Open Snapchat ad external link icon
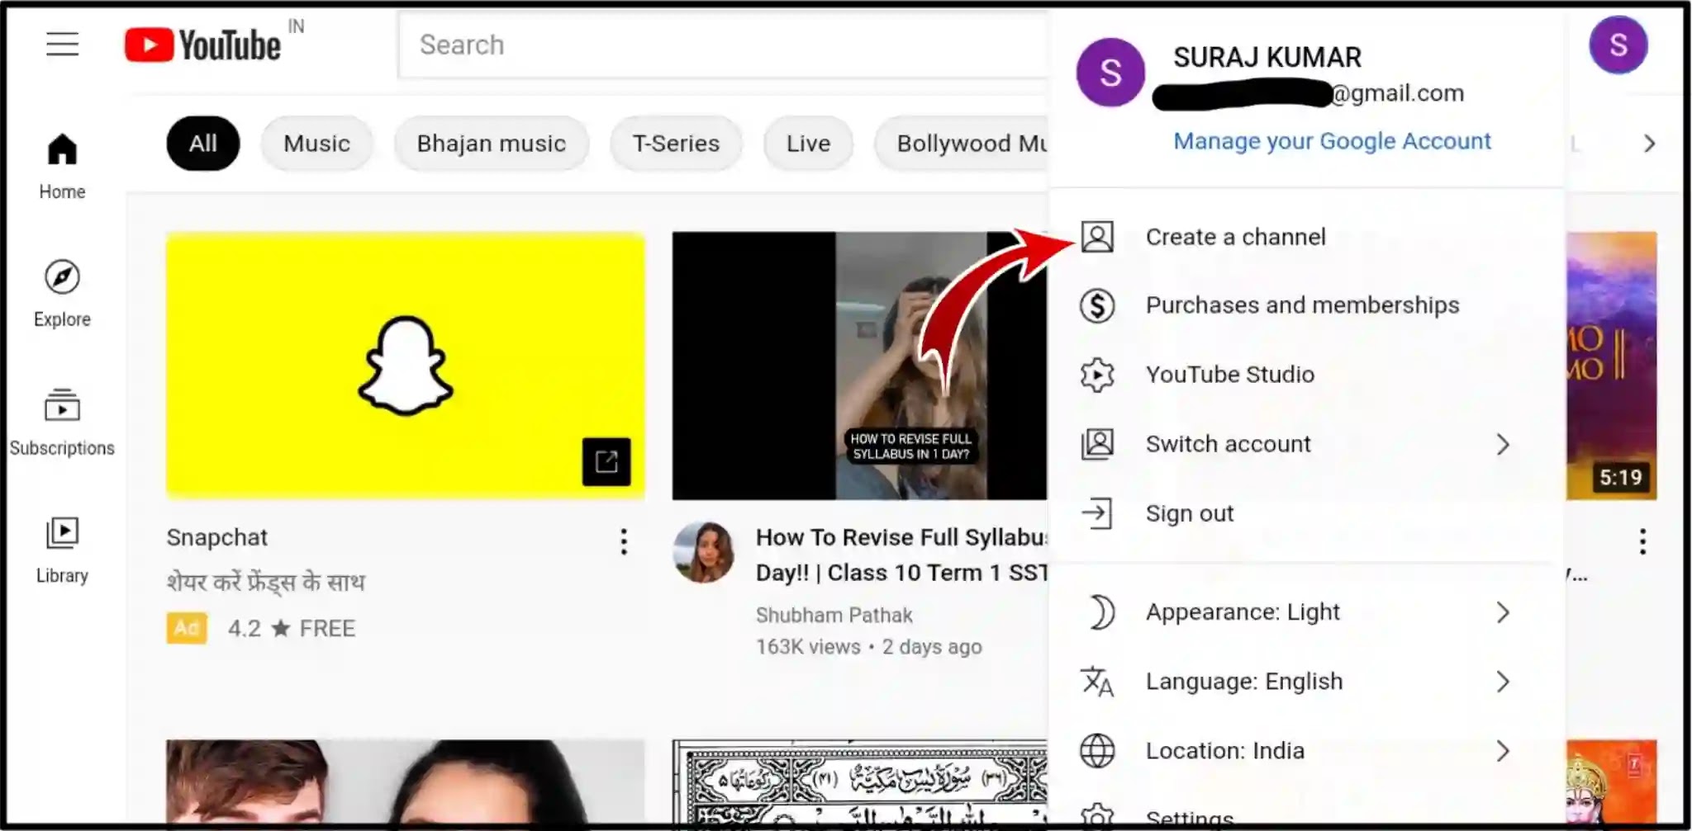 point(606,461)
